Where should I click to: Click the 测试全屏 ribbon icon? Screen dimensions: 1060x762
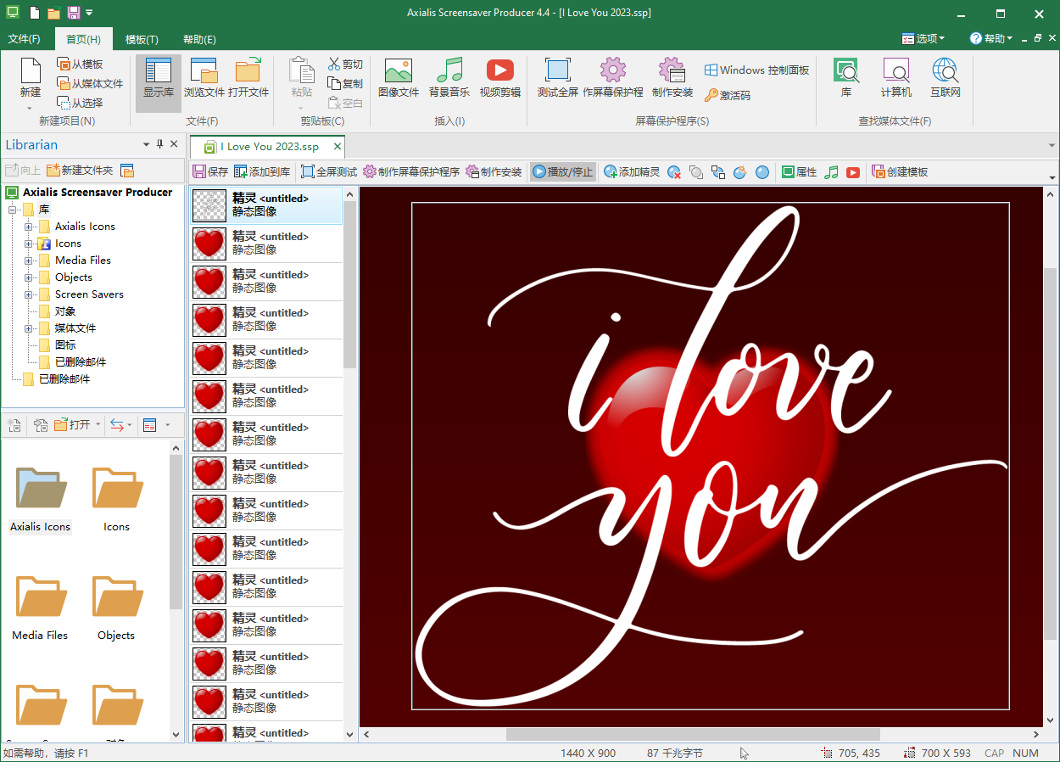tap(558, 79)
